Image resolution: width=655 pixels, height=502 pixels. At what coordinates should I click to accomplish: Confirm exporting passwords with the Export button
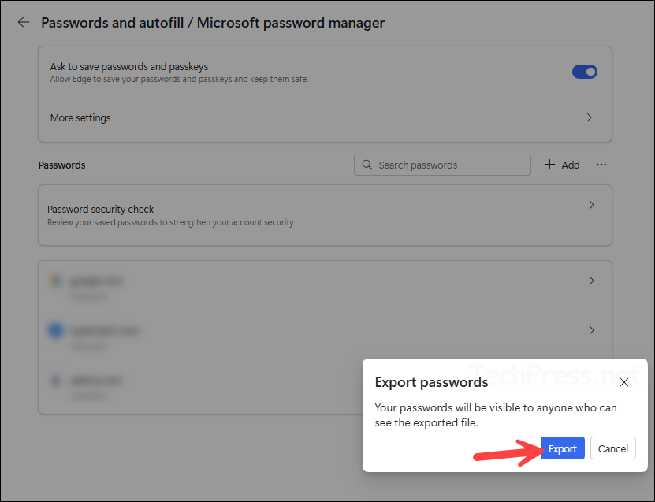tap(562, 448)
